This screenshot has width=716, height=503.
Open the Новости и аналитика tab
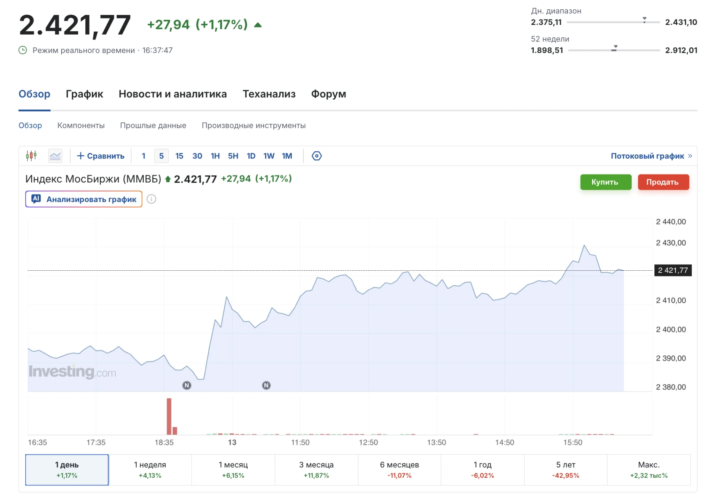pos(173,94)
